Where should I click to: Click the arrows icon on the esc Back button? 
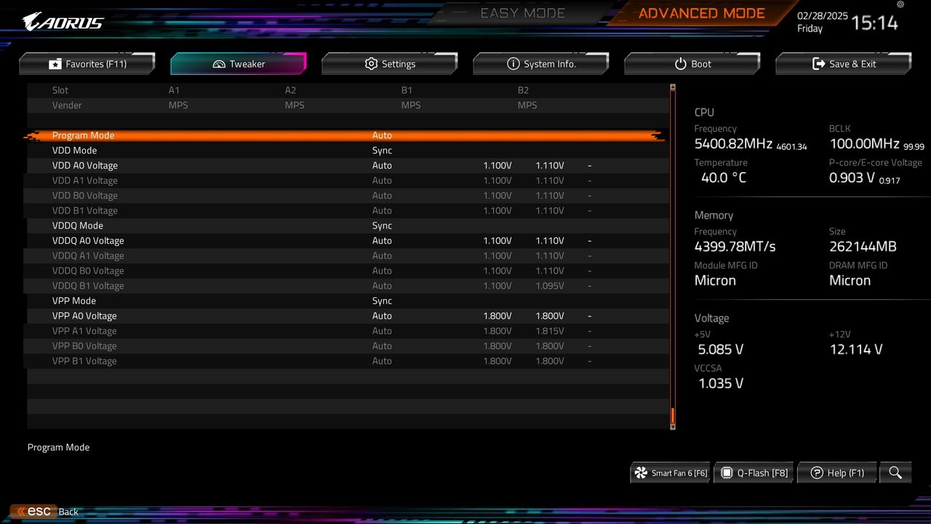coord(21,512)
